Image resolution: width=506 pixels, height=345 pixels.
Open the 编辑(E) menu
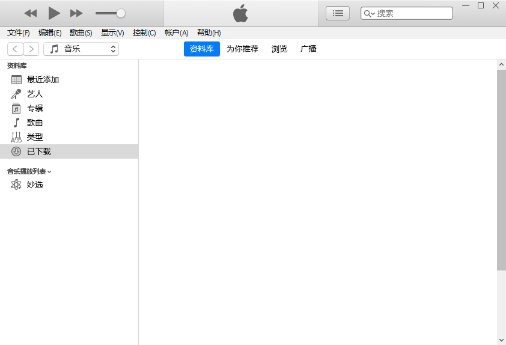[50, 32]
